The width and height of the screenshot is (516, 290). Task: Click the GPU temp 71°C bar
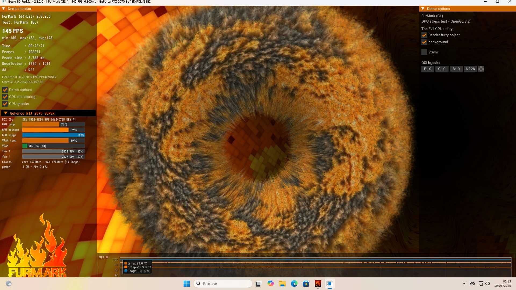click(53, 124)
